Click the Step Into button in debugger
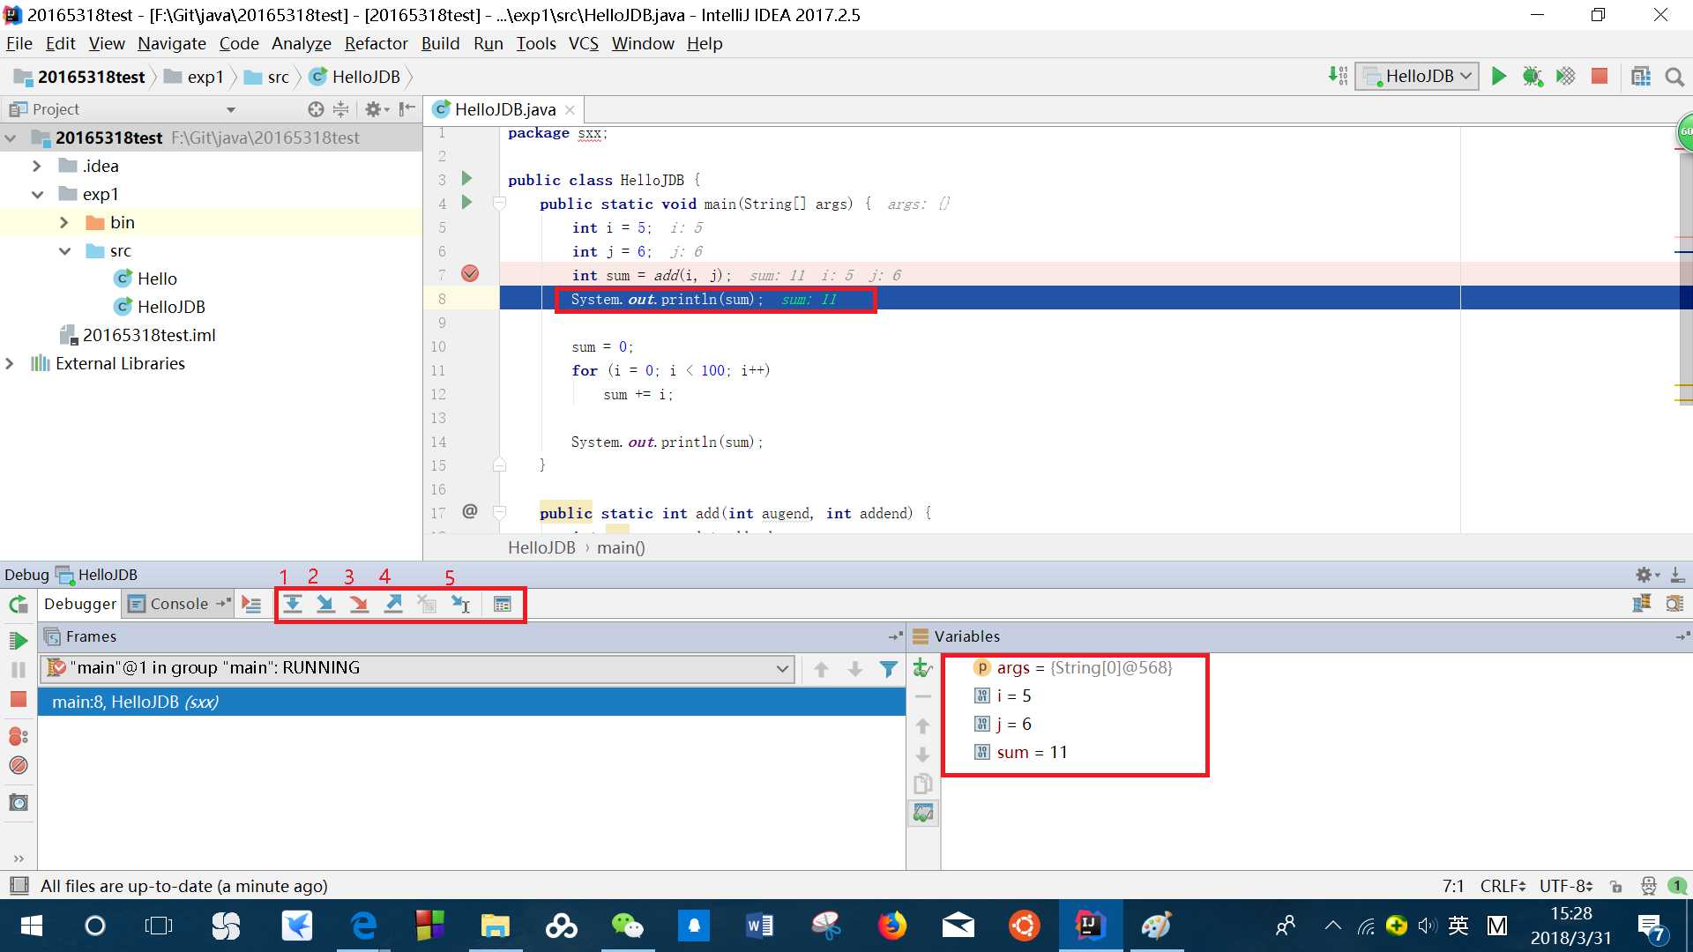 tap(324, 605)
